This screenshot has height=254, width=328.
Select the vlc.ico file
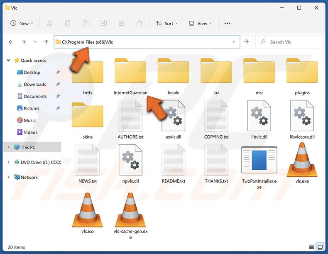point(88,213)
